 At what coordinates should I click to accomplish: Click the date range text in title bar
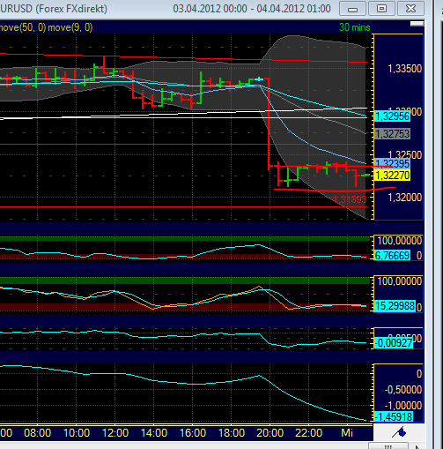click(252, 9)
